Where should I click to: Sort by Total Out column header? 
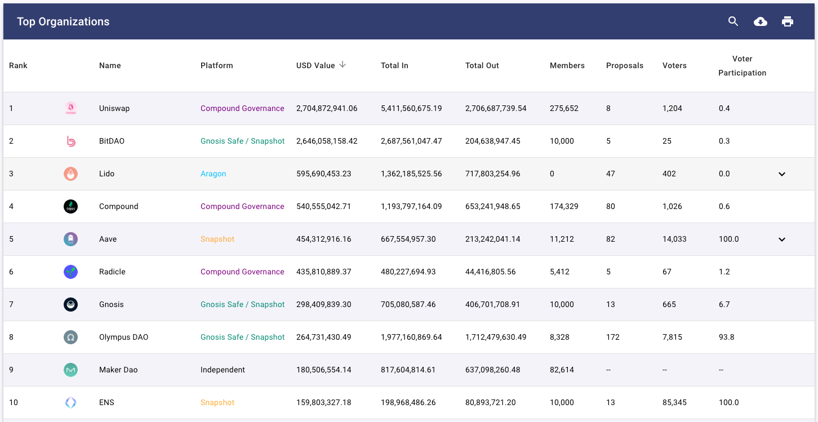pyautogui.click(x=482, y=65)
